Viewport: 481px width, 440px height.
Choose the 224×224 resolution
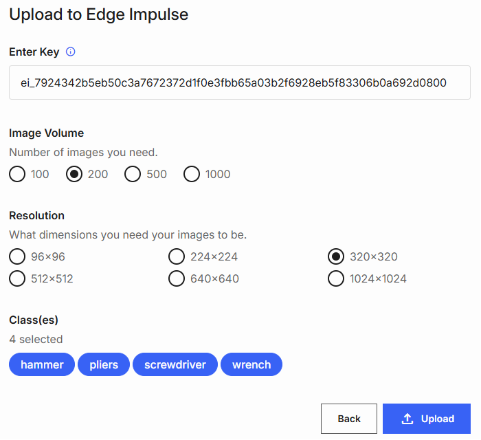(177, 257)
